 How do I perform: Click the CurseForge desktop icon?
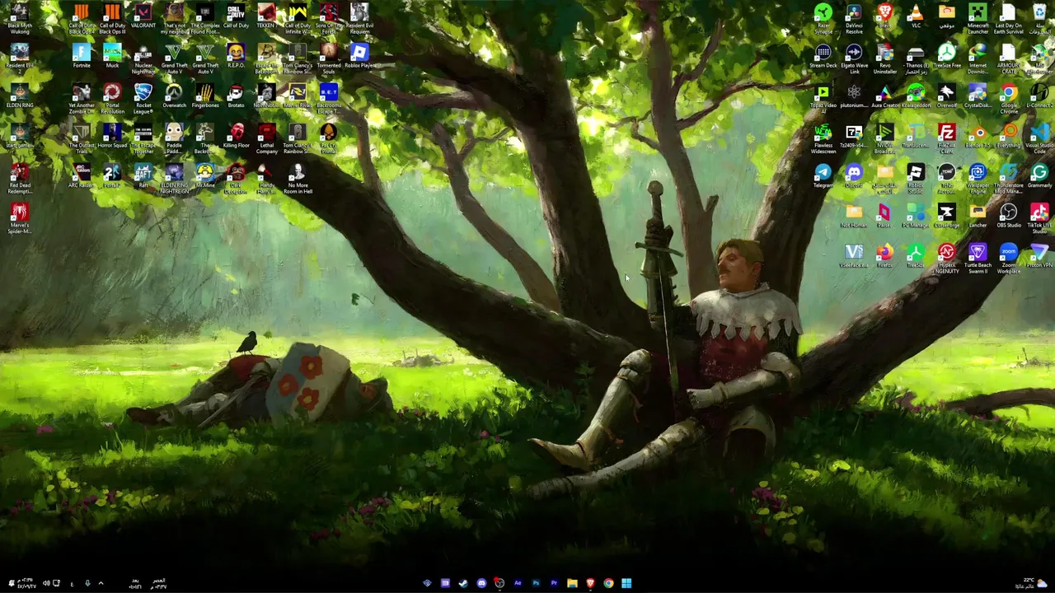[x=946, y=216]
